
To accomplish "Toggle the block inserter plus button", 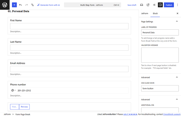I will pos(14,5).
